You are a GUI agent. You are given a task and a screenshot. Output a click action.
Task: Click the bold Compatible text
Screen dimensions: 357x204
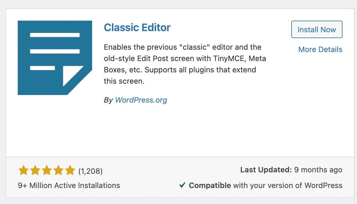[x=210, y=185]
